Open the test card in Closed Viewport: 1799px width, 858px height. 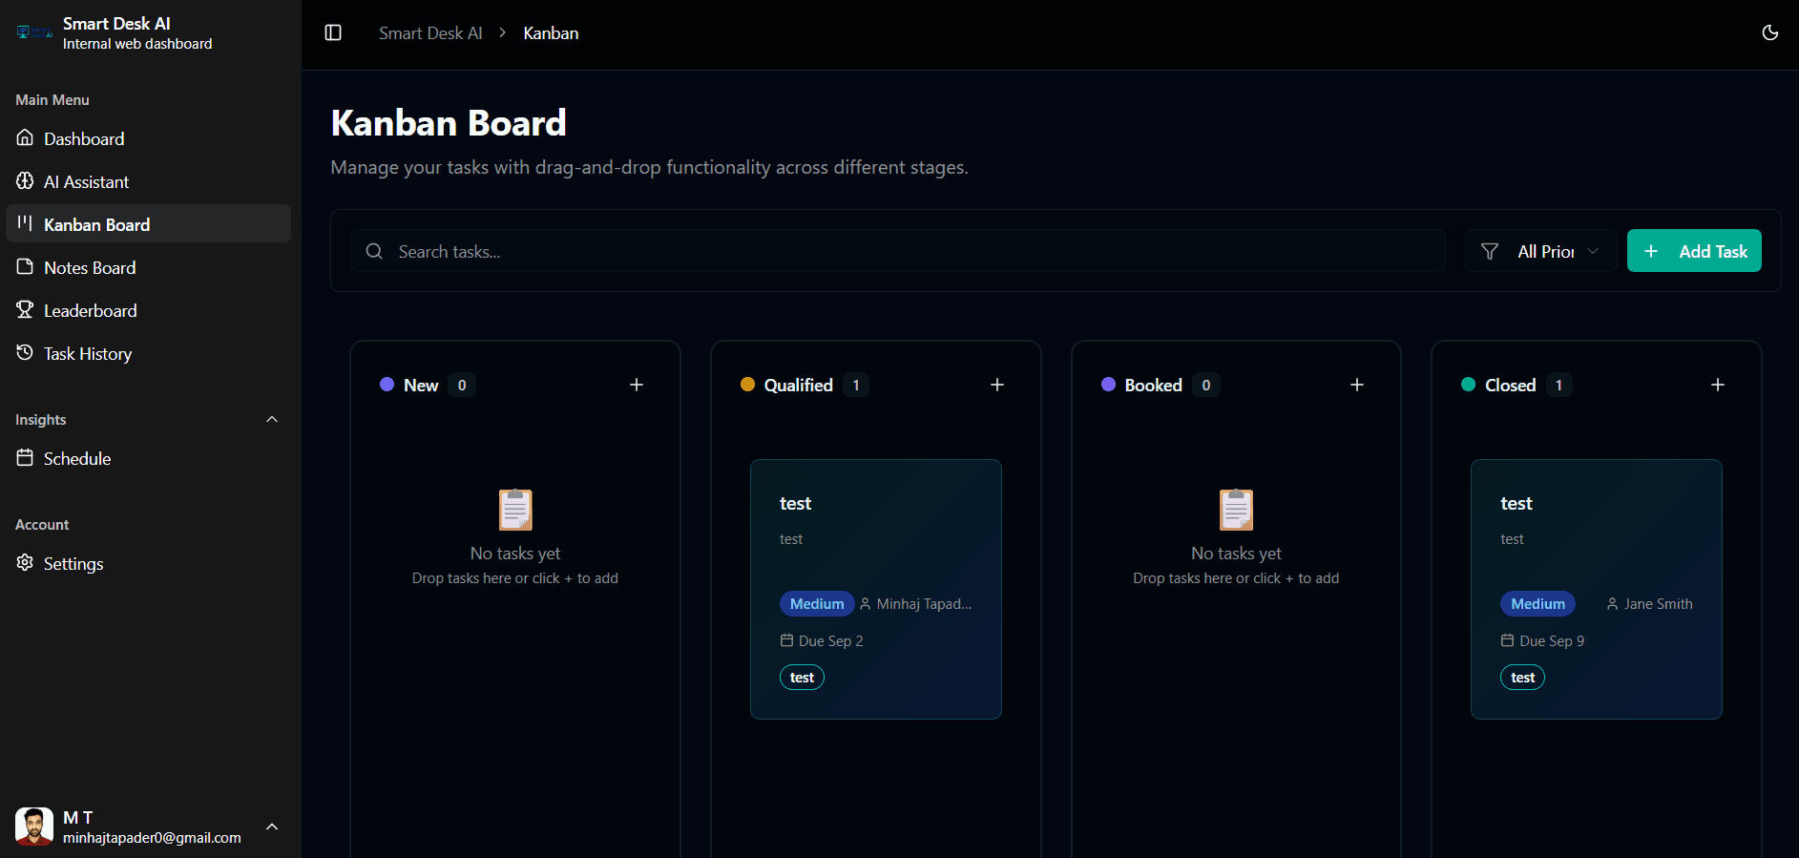point(1597,589)
